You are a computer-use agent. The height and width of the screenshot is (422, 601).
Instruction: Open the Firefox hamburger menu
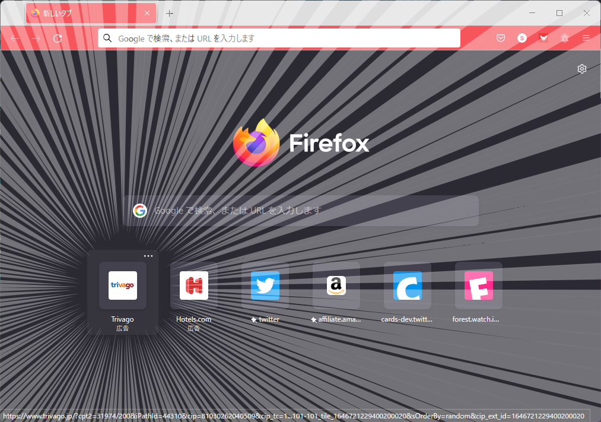(586, 38)
